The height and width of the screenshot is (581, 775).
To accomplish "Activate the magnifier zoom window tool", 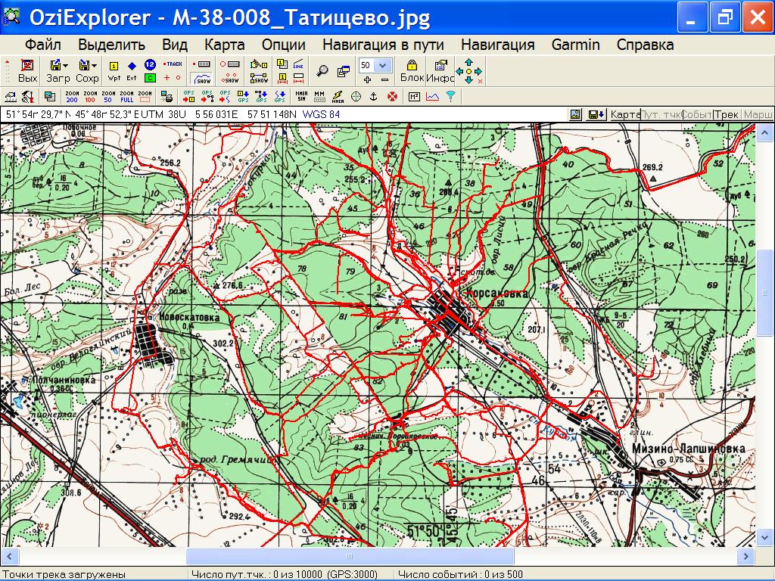I will (322, 71).
